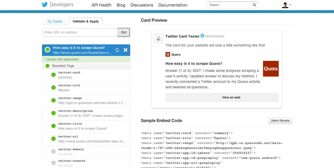Click View on web in the card preview
Image resolution: width=334 pixels, height=168 pixels.
231,97
